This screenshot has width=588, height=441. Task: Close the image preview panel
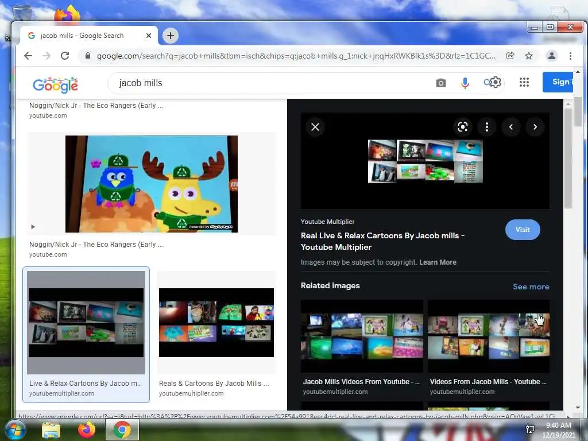tap(315, 127)
